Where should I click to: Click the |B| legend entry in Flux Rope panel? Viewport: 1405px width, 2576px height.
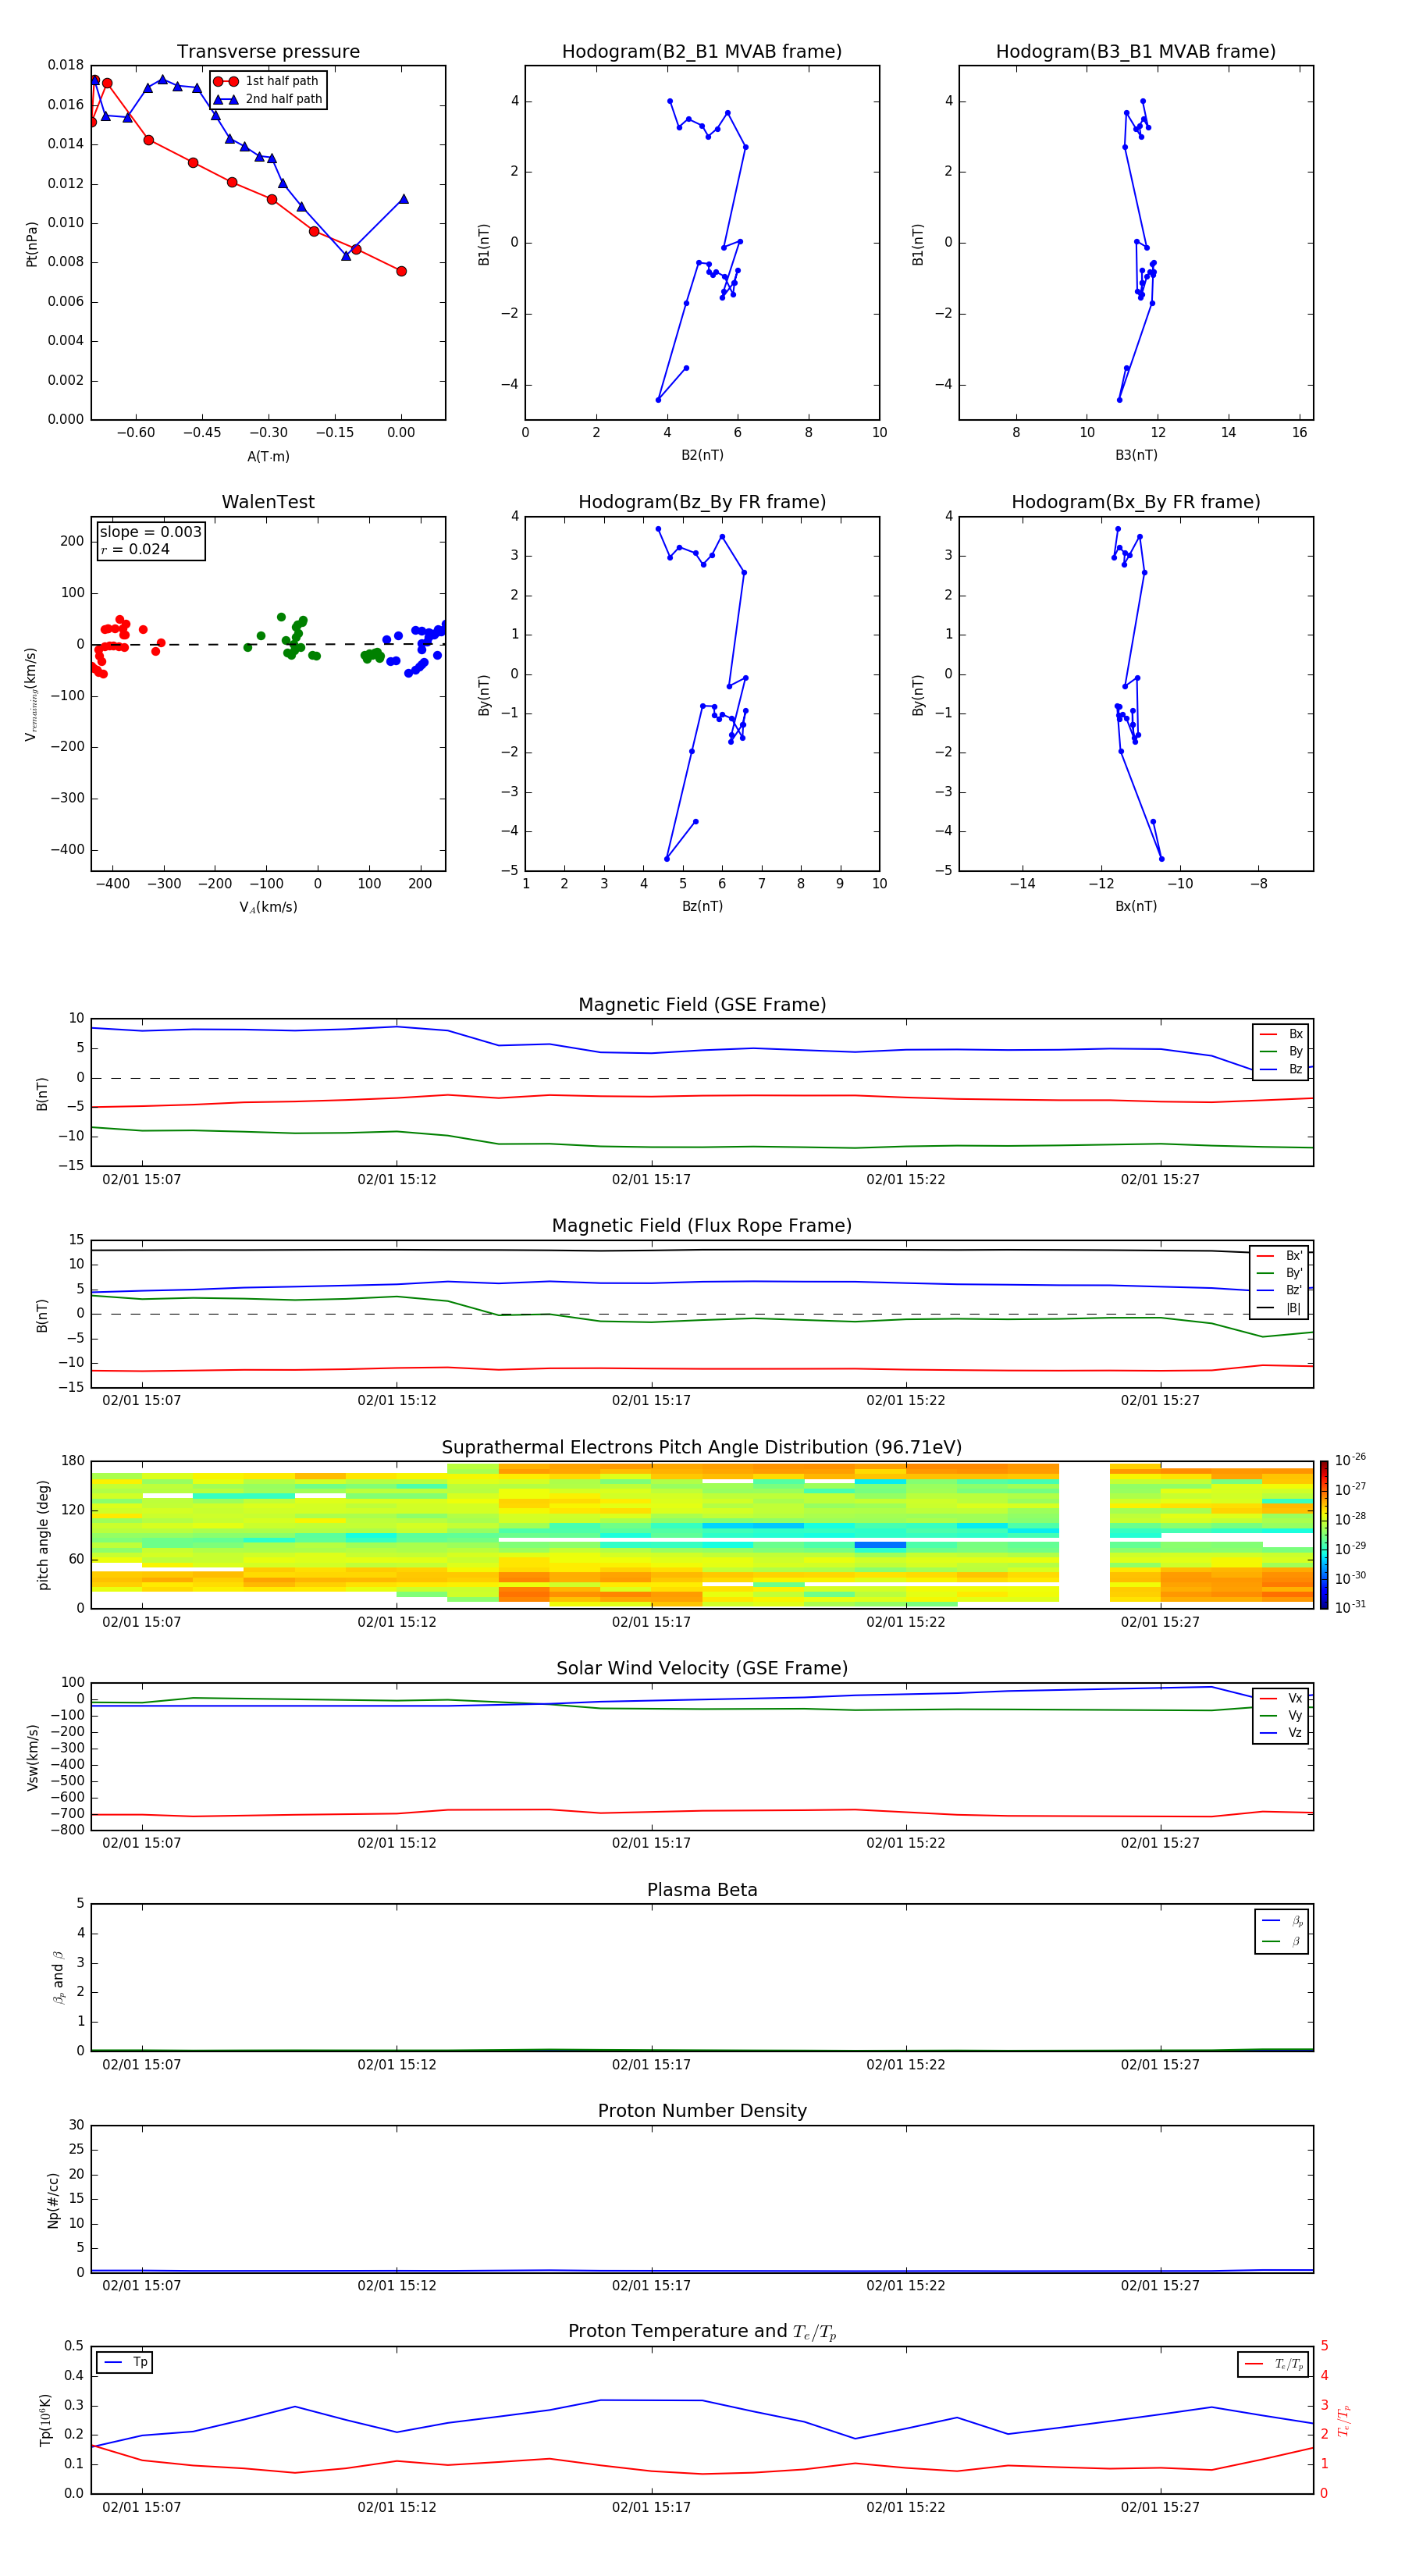1280,1309
